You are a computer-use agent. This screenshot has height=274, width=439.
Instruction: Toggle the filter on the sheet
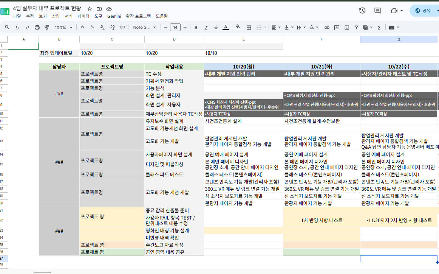(x=356, y=28)
